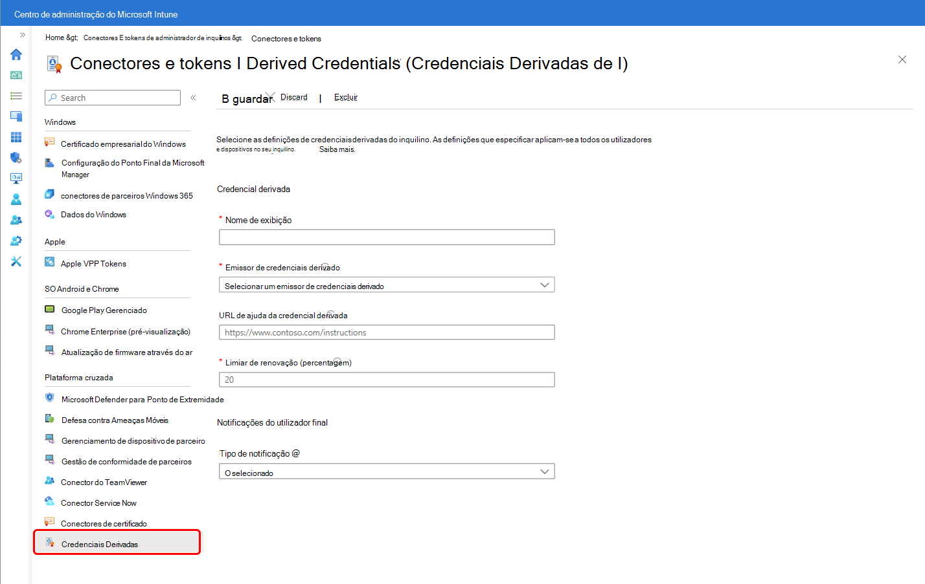This screenshot has width=925, height=584.
Task: Open Atualização de firmware através do ar
Action: pyautogui.click(x=127, y=352)
